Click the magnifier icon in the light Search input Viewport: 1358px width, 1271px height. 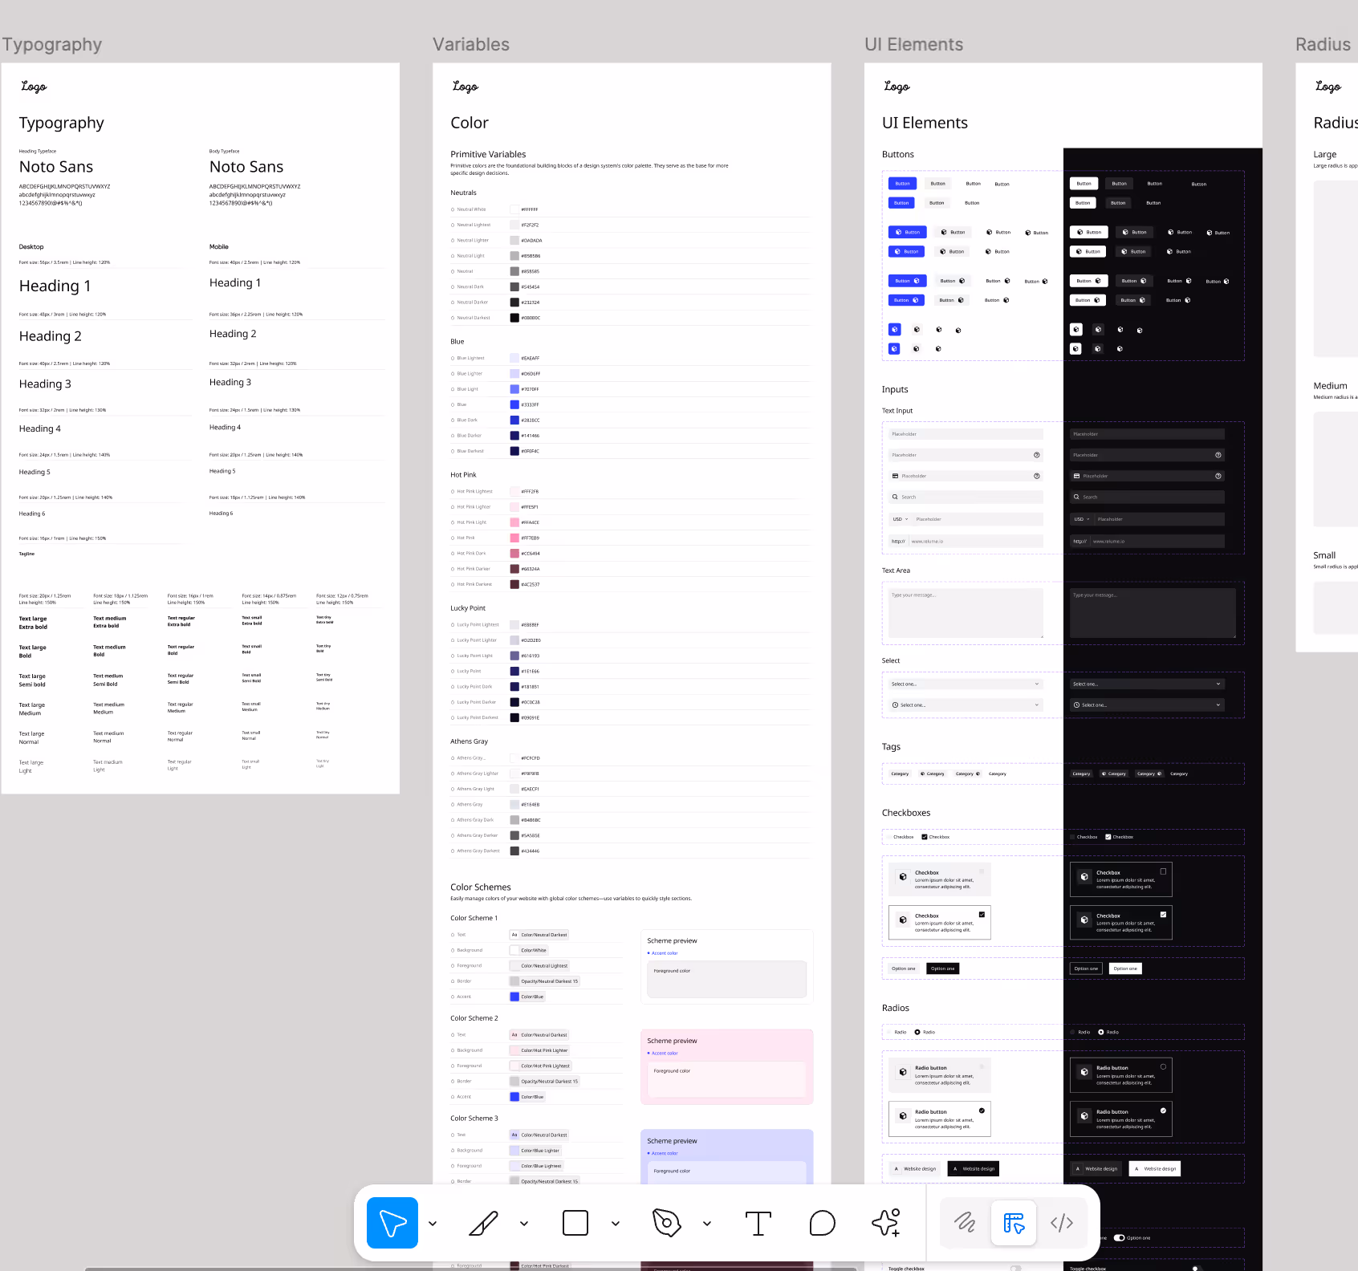[x=895, y=497]
